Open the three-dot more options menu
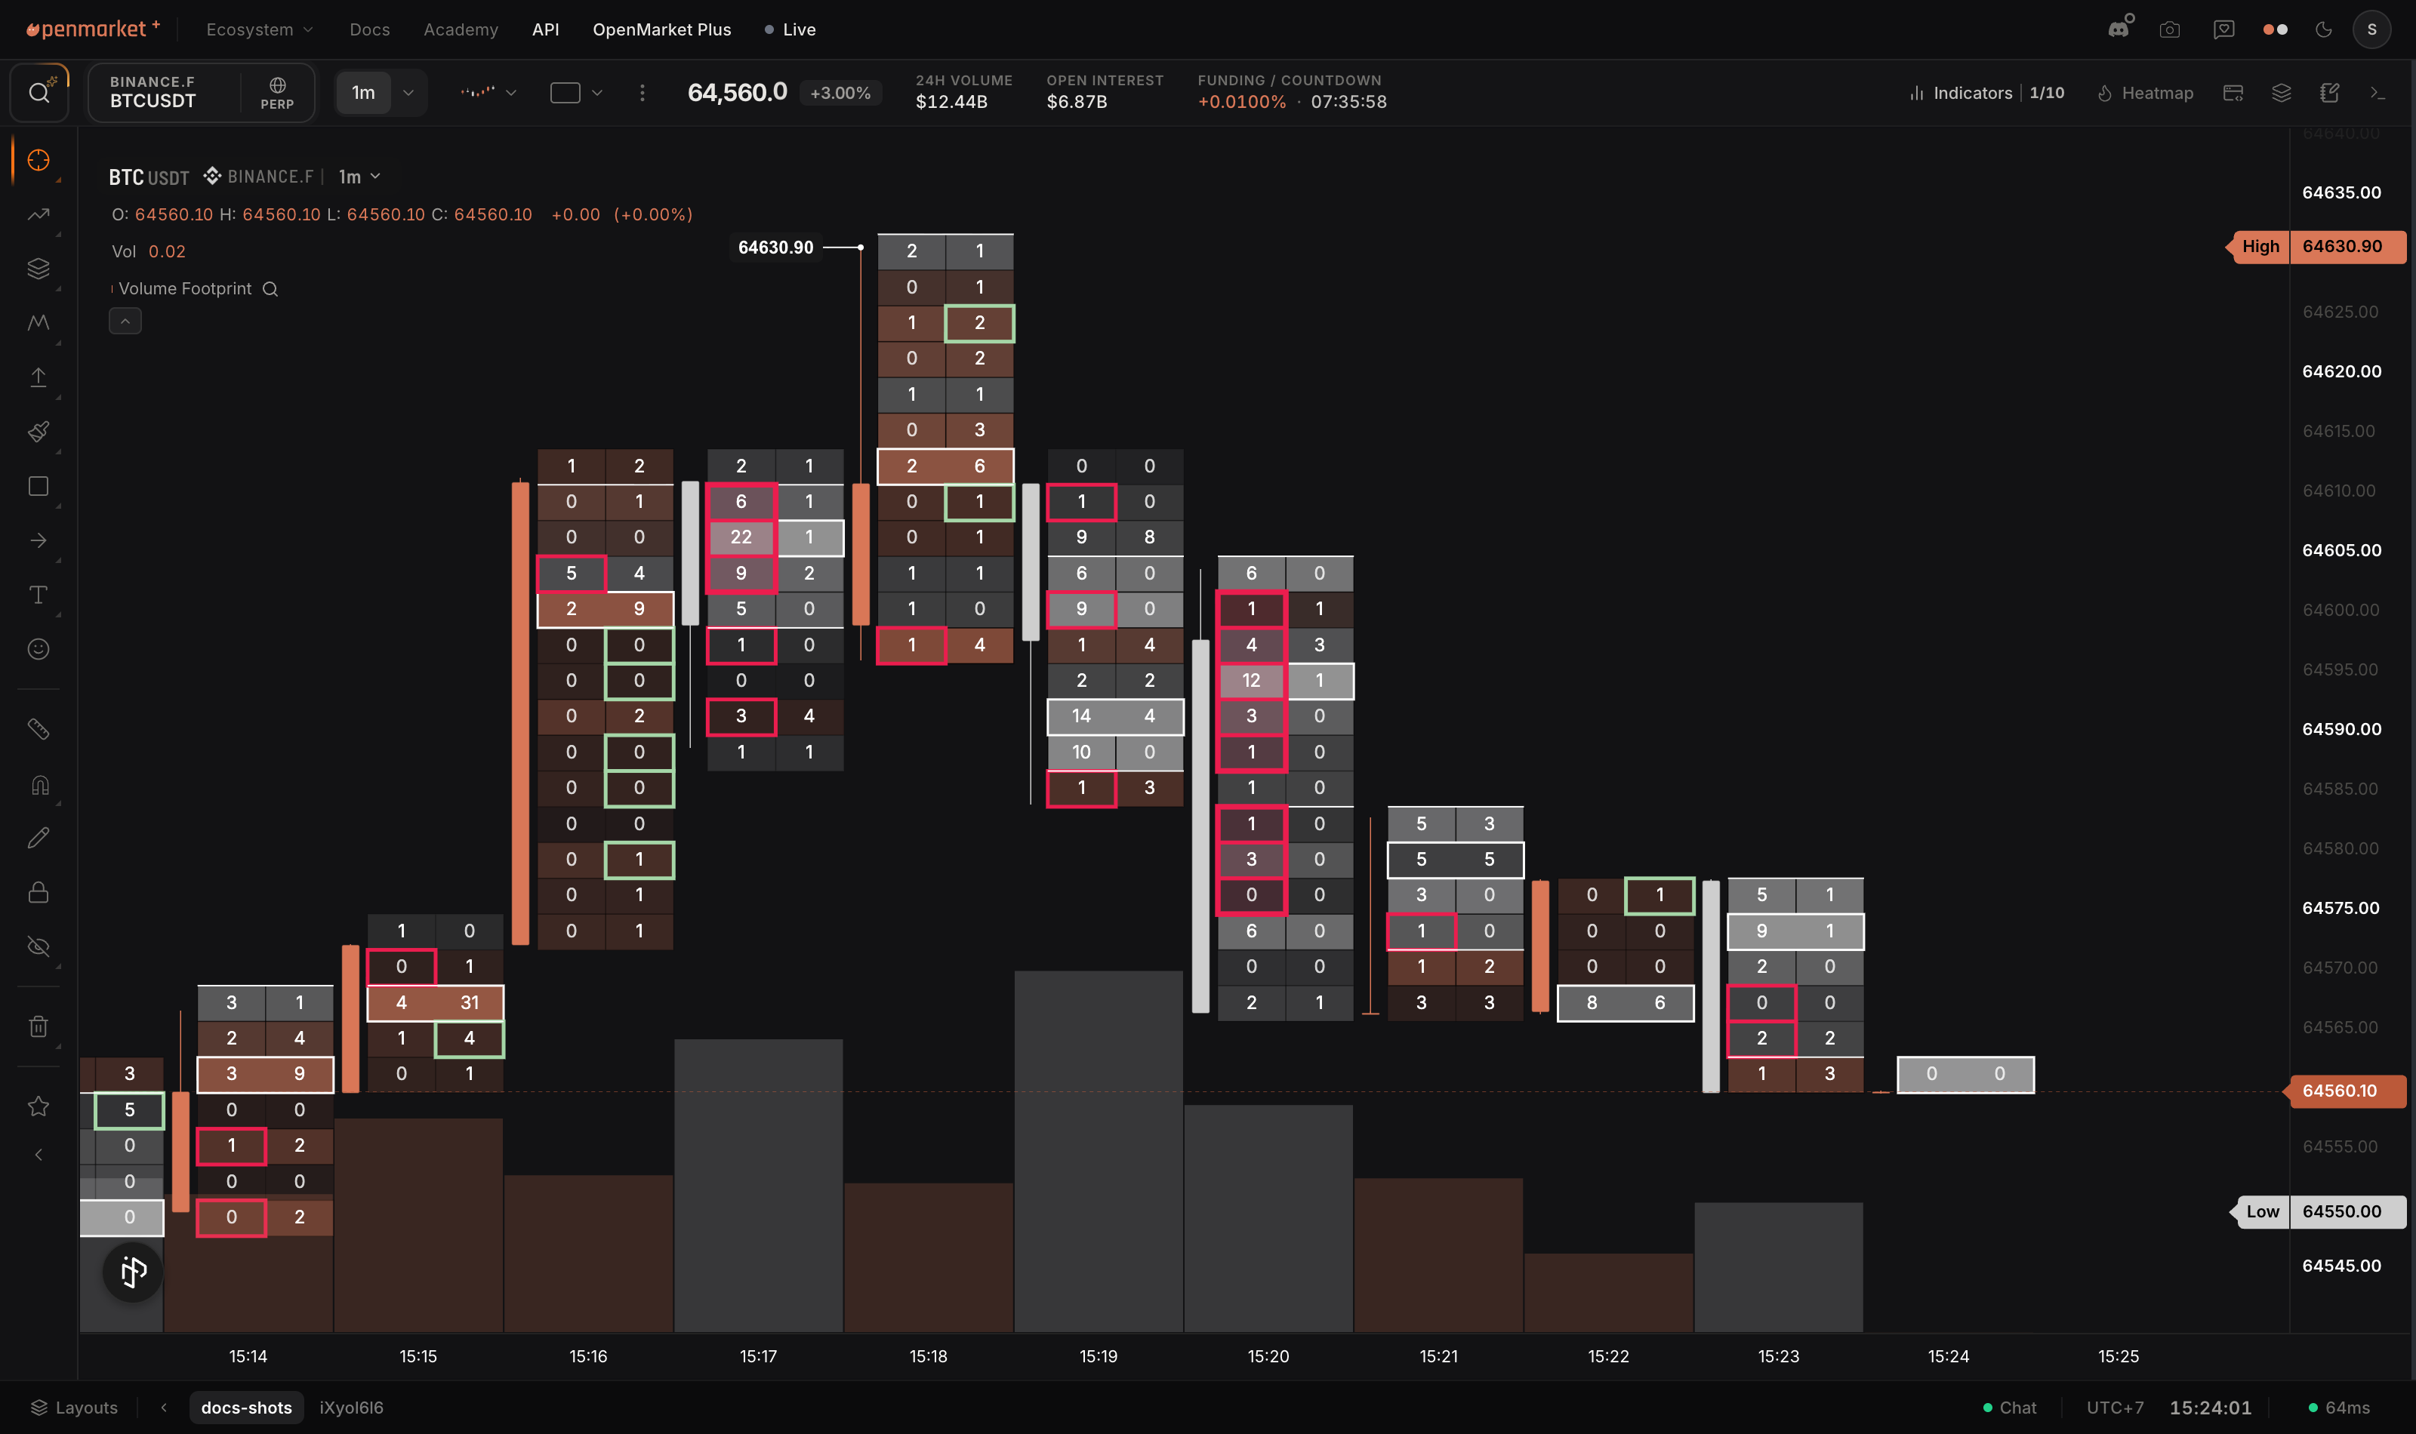Screen dimensions: 2416x1434 [643, 93]
